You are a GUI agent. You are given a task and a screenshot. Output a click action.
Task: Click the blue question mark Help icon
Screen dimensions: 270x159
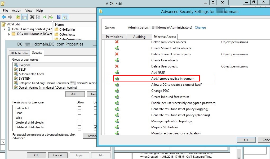coord(59,17)
